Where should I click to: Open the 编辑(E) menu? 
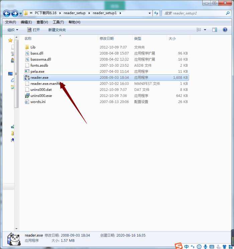(26, 22)
